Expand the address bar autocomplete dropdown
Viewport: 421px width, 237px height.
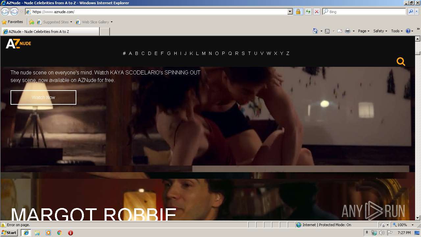[290, 12]
